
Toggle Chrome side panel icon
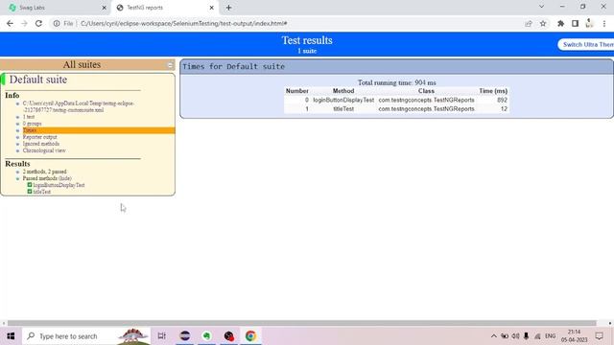[575, 23]
